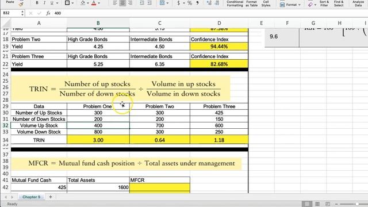Click the decrease indent icon

142,3
